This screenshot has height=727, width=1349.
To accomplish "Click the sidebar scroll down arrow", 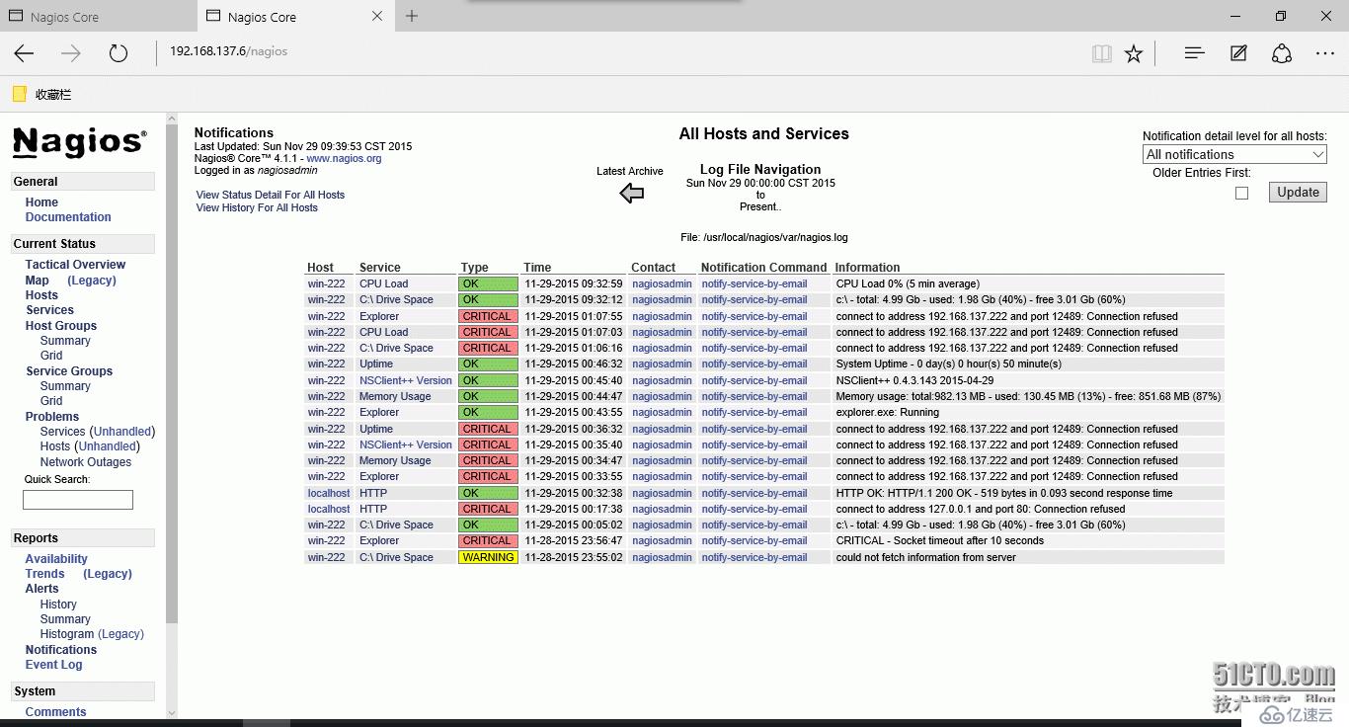I will pyautogui.click(x=172, y=712).
